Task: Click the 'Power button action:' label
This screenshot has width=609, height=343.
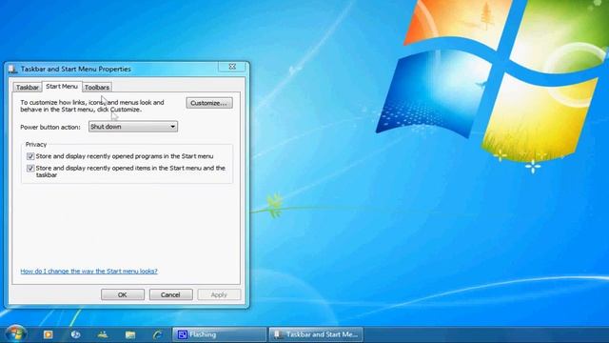Action: (50, 127)
